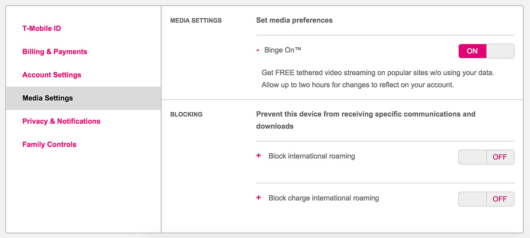Click the BLOCKING section heading
This screenshot has width=530, height=238.
coord(186,115)
